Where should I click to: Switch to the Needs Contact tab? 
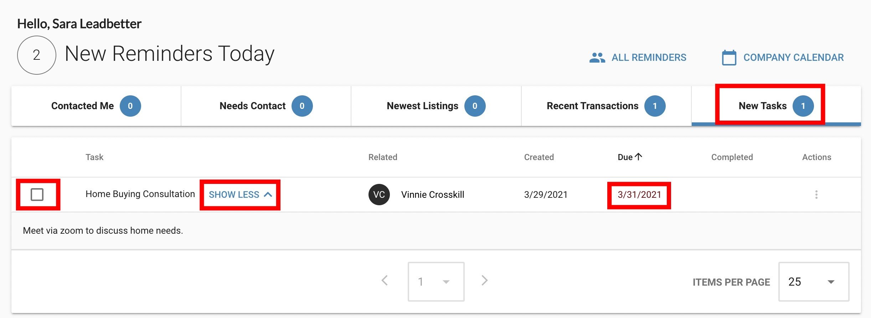pyautogui.click(x=266, y=106)
